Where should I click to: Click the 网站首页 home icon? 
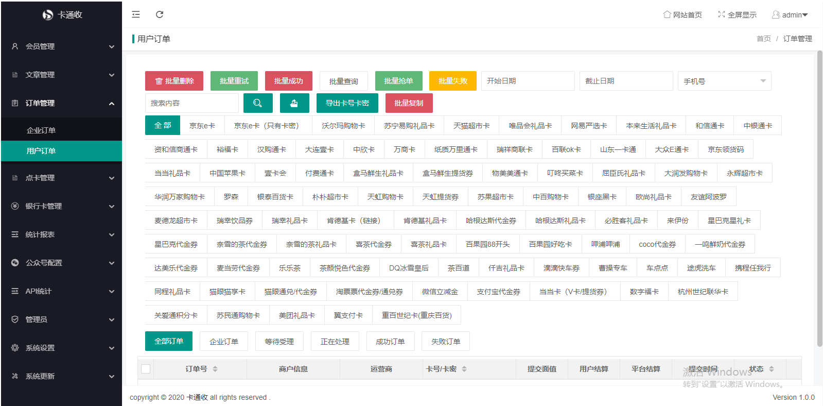tap(667, 14)
